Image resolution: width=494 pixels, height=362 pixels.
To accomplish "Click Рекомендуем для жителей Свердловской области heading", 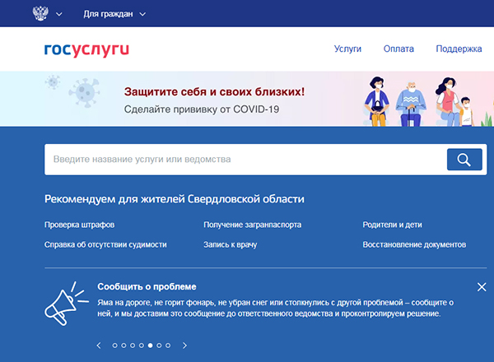I will click(x=175, y=199).
